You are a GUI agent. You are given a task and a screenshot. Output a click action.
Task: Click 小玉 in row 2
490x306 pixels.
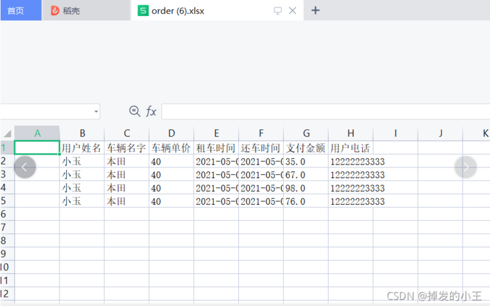tap(82, 161)
